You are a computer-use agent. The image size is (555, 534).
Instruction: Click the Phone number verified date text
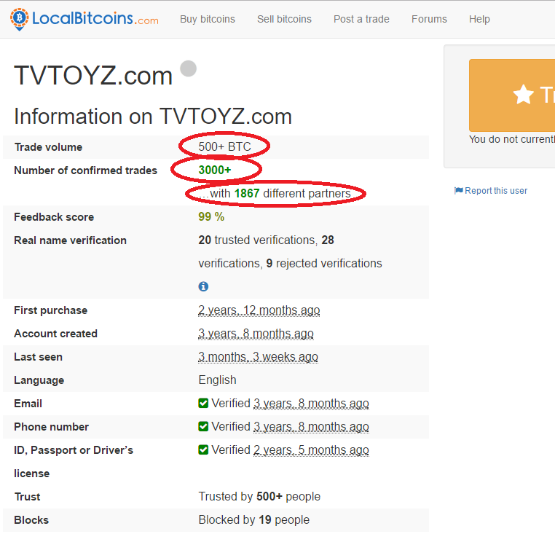pyautogui.click(x=311, y=427)
